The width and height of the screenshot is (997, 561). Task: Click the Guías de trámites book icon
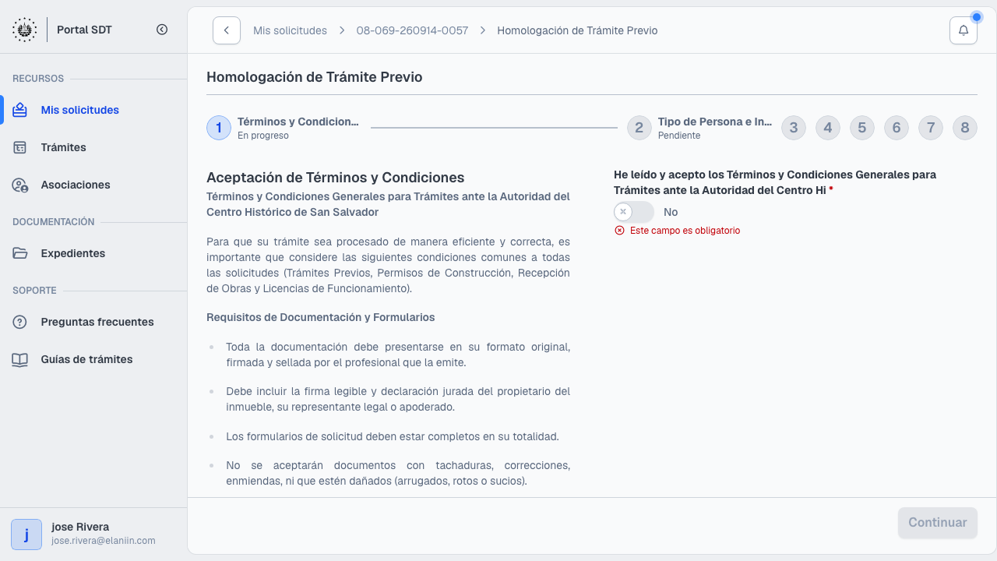click(20, 359)
